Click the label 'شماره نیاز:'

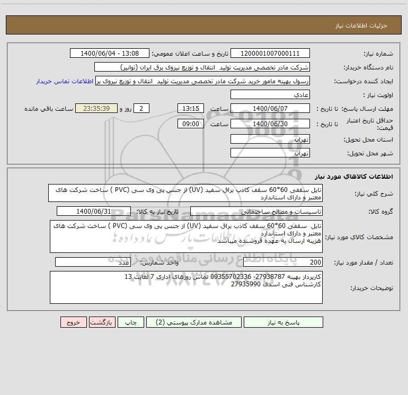[x=378, y=54]
